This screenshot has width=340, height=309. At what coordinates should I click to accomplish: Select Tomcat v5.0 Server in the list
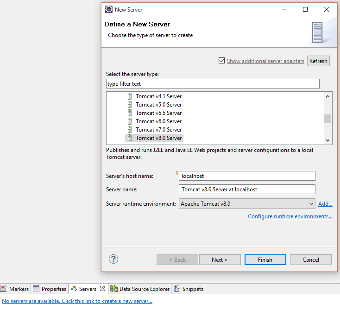[159, 105]
